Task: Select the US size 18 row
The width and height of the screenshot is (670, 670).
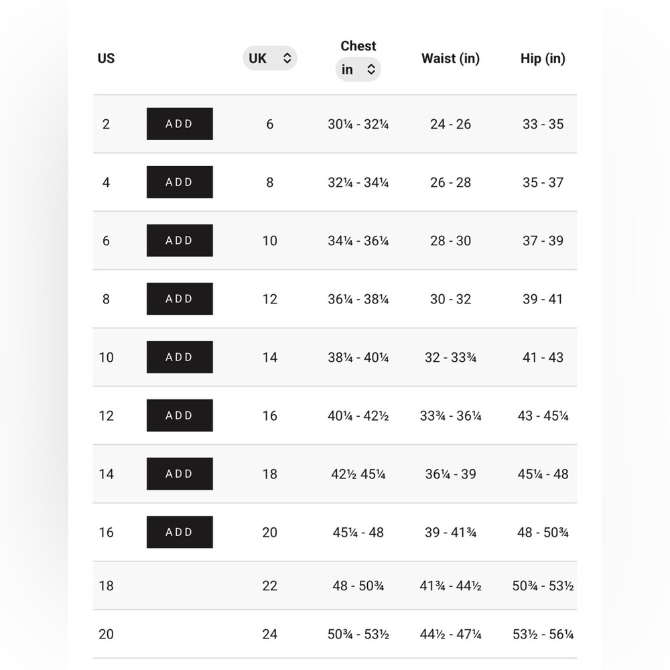Action: (335, 586)
